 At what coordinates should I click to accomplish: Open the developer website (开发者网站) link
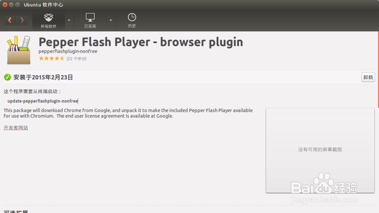coord(16,128)
